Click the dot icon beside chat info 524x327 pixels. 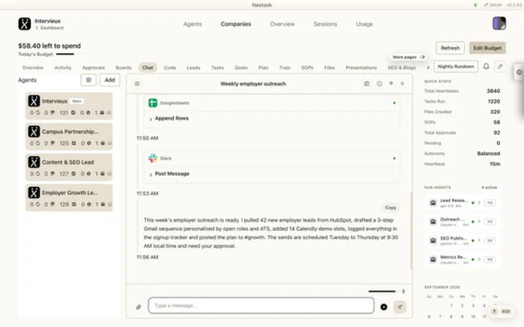coord(391,84)
